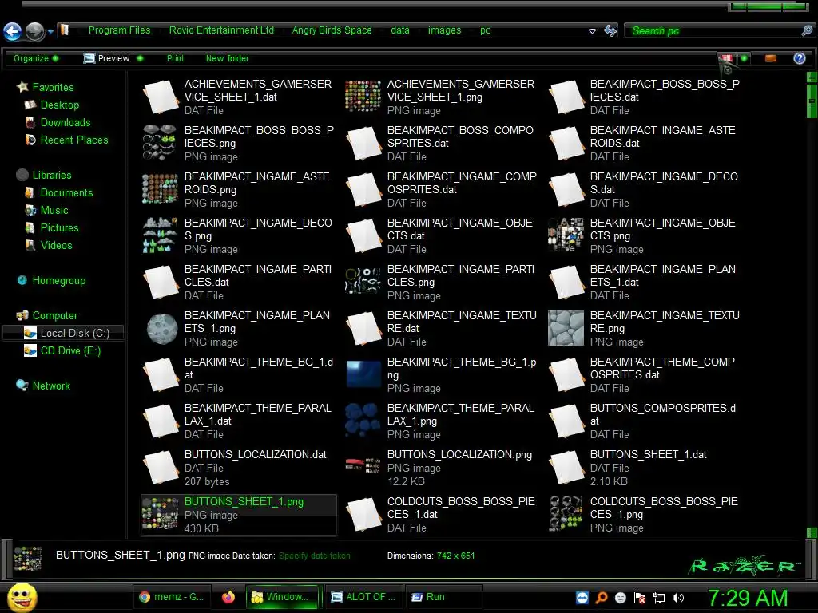Select ACHIEVEMENTS_GAMERSERVICE_SHEET_1.png thumbnail
The width and height of the screenshot is (818, 613).
[363, 97]
